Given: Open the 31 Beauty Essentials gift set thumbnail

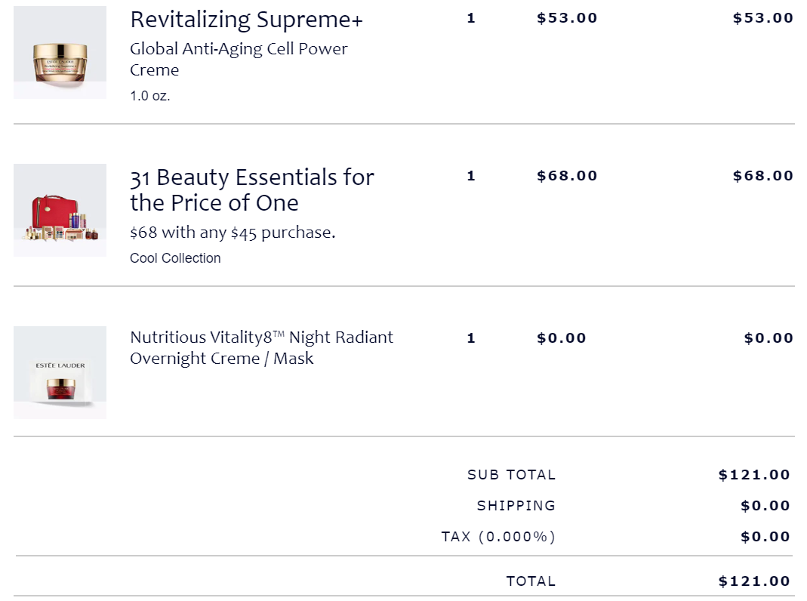Looking at the screenshot, I should click(60, 210).
